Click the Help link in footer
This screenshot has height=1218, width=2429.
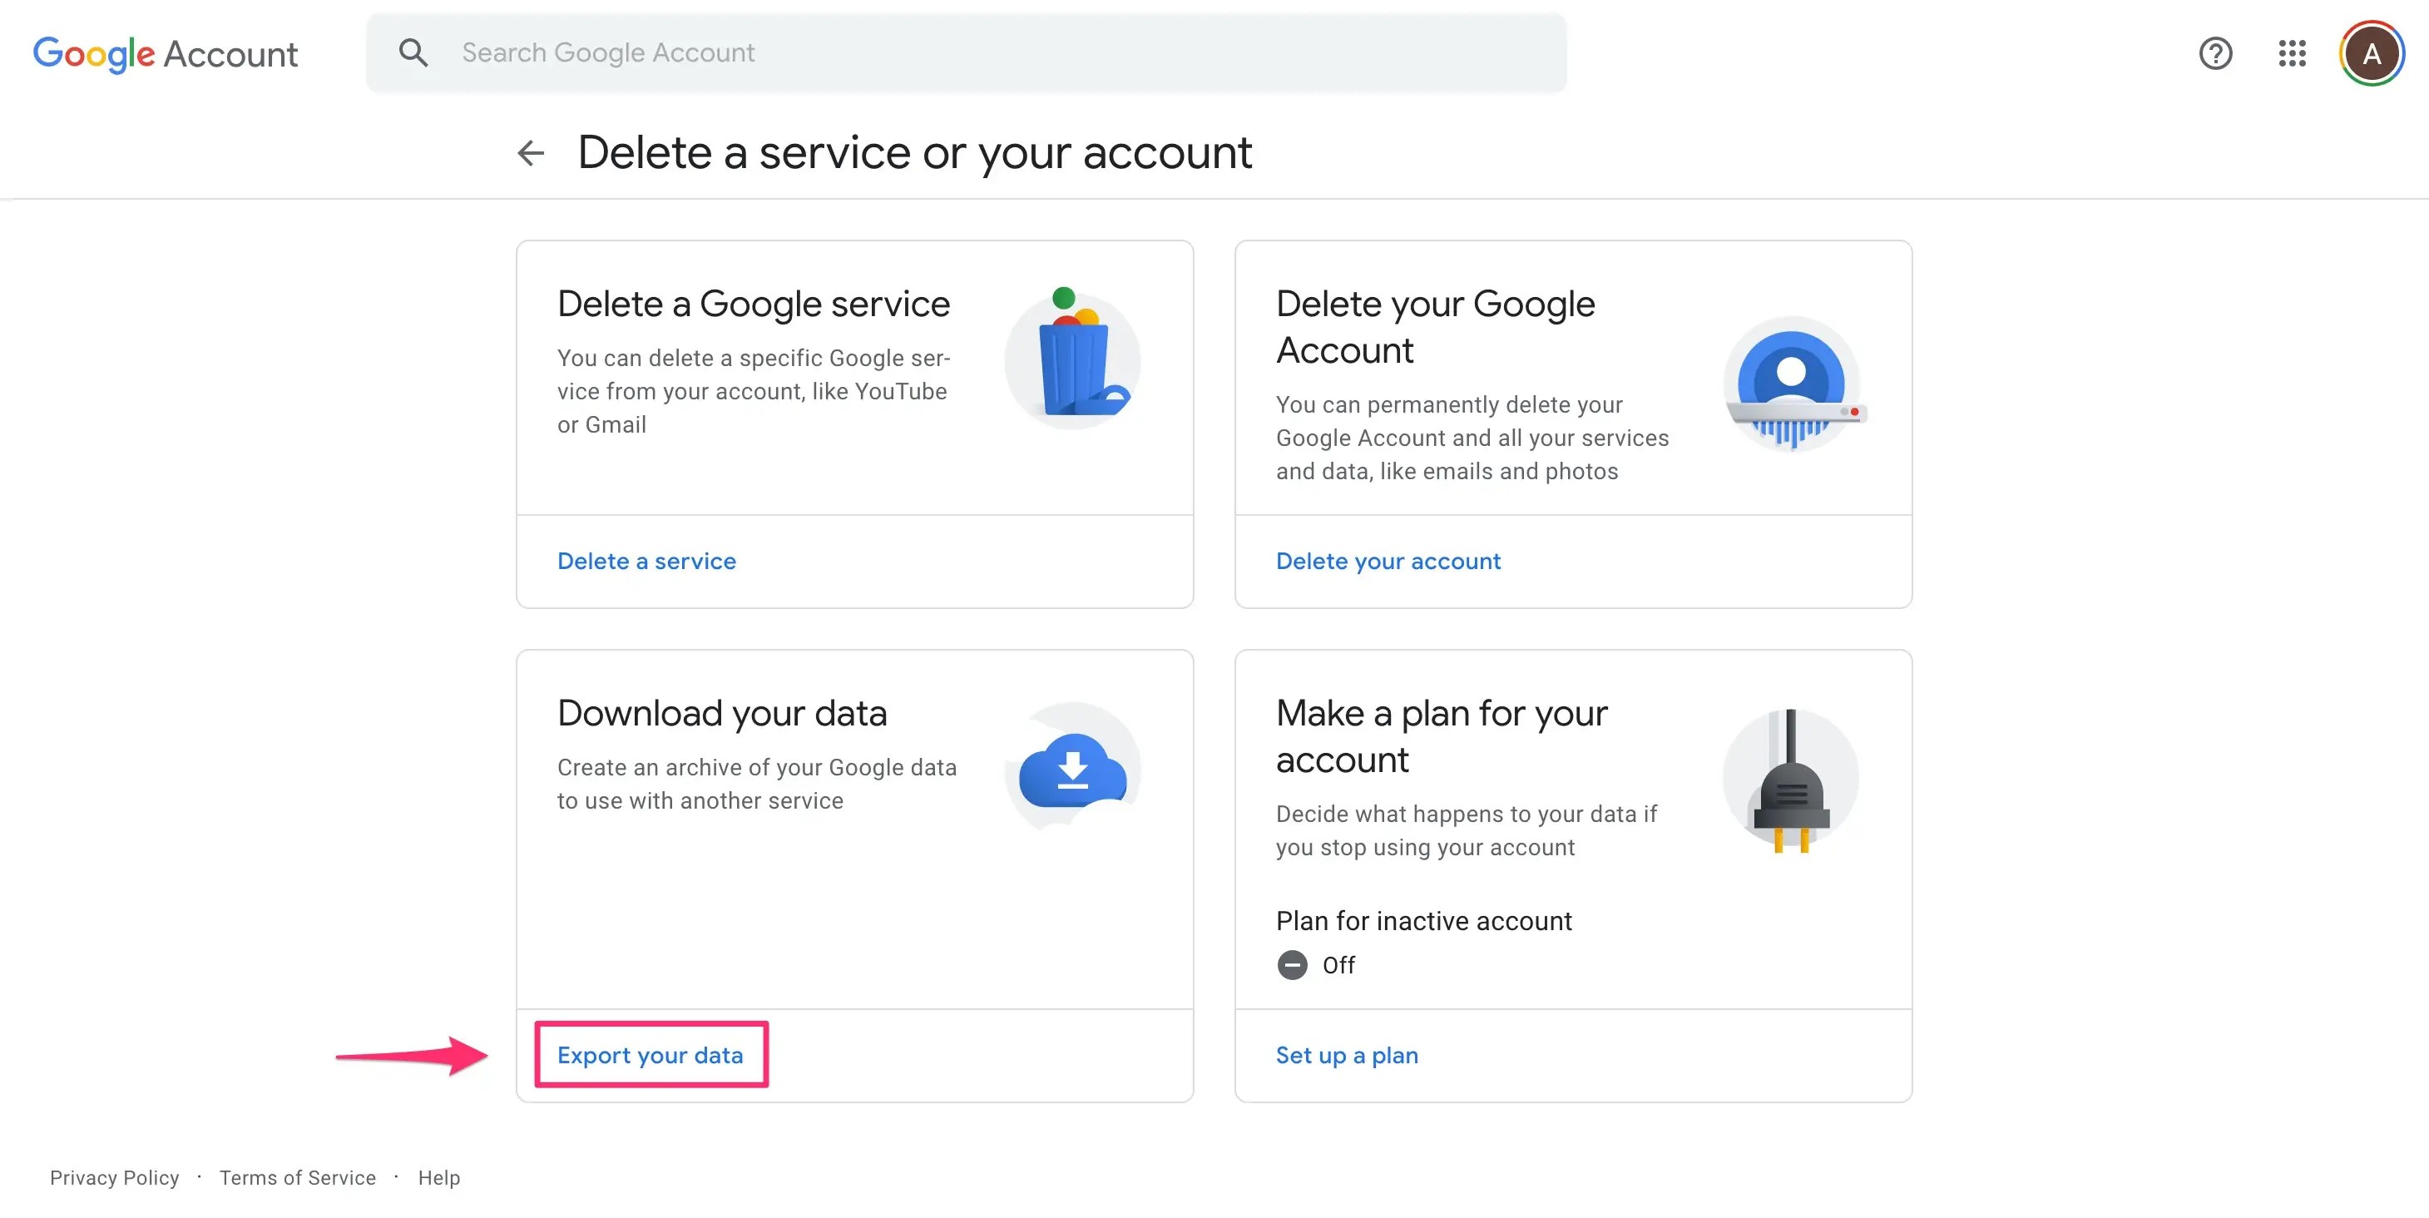click(438, 1177)
